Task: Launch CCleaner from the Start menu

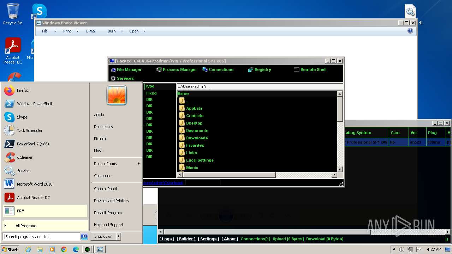Action: [x=45, y=157]
